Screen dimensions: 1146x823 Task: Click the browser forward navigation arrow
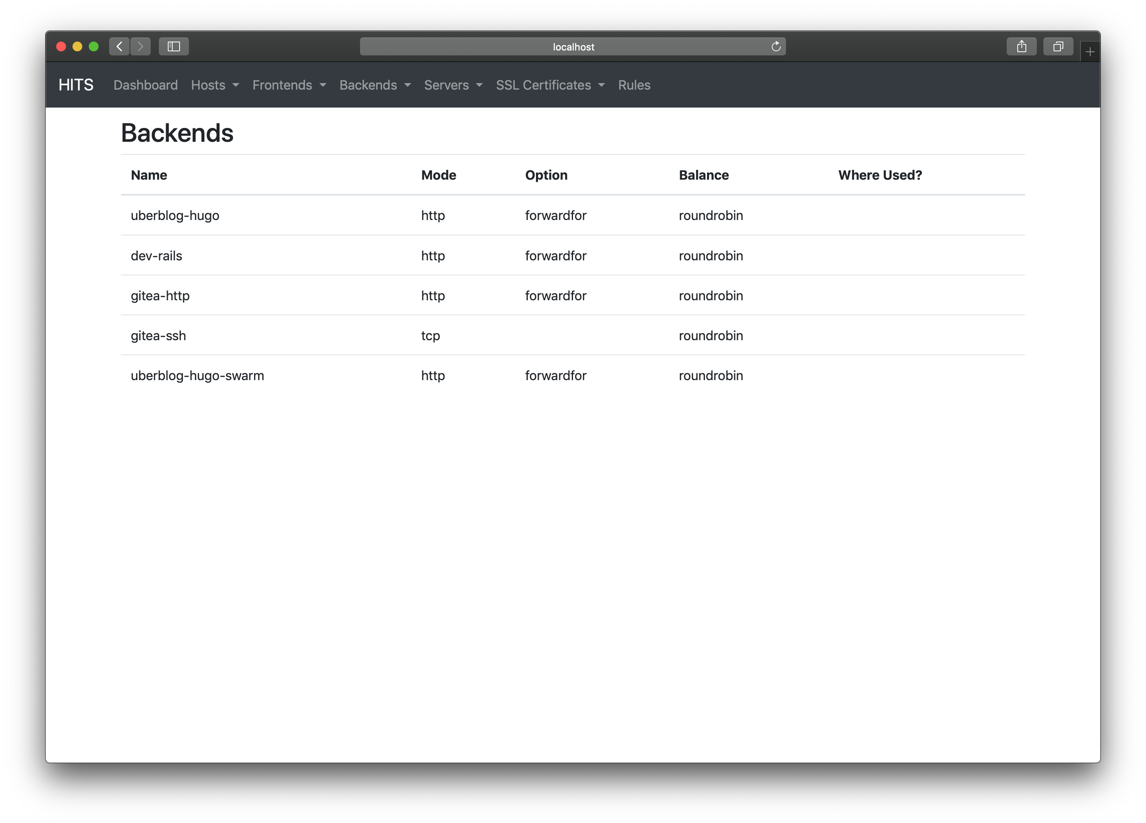pos(141,46)
